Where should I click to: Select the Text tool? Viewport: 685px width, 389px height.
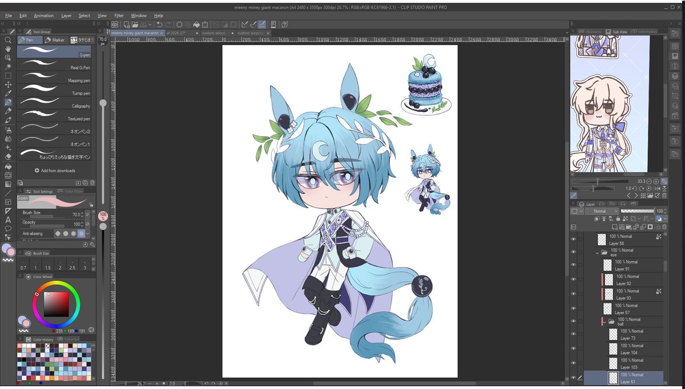(x=8, y=220)
